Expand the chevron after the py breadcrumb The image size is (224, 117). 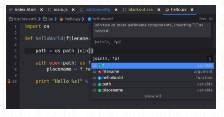click(x=55, y=19)
